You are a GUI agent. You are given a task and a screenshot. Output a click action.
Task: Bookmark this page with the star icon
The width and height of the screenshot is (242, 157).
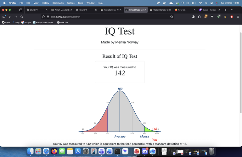coord(172,17)
